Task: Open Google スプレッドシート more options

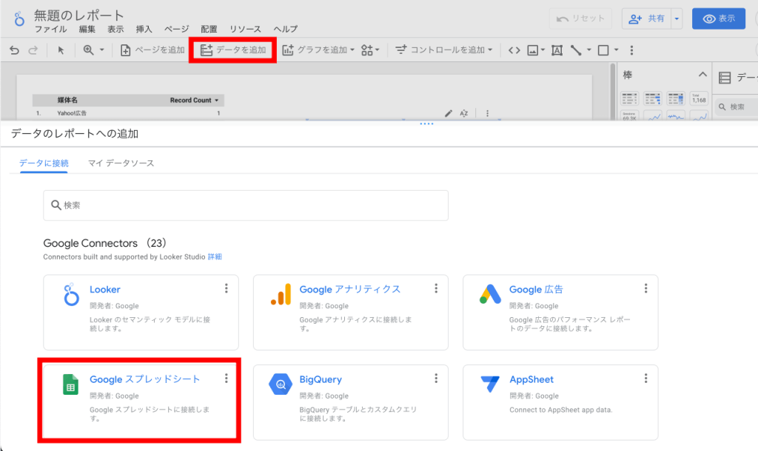Action: [227, 378]
